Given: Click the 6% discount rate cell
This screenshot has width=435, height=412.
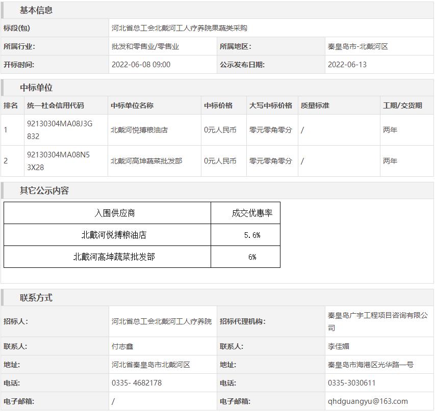Looking at the screenshot, I should tap(252, 257).
